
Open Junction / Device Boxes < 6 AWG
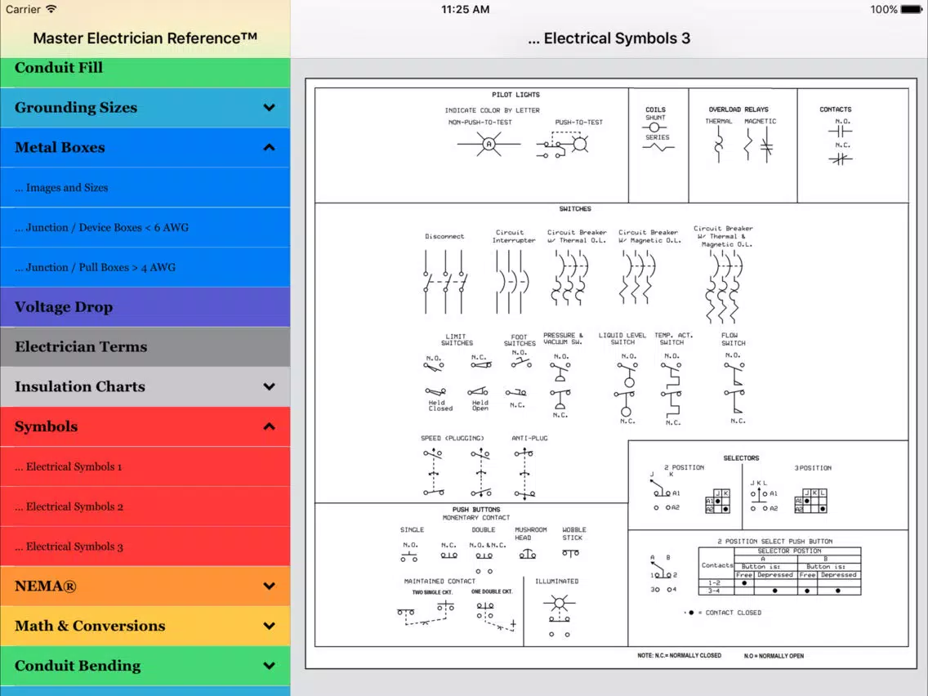tap(145, 227)
